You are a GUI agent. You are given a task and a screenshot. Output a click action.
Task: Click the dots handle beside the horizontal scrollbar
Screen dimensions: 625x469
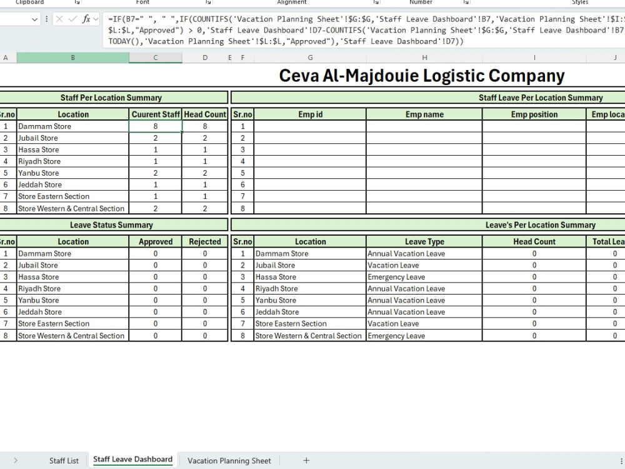tap(621, 461)
